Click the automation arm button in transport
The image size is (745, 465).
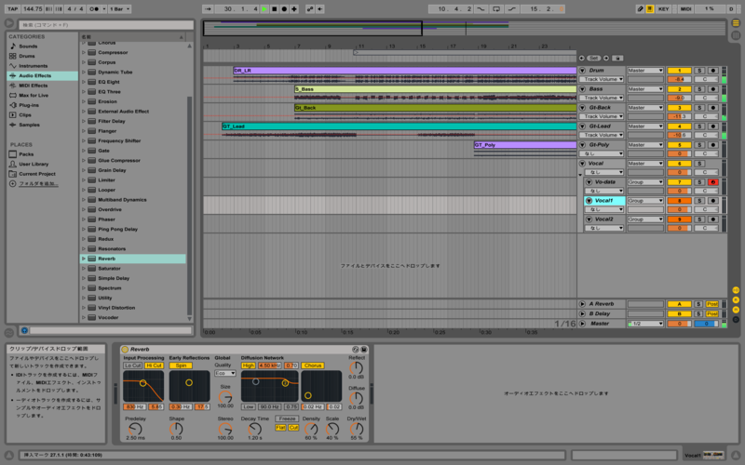(310, 9)
